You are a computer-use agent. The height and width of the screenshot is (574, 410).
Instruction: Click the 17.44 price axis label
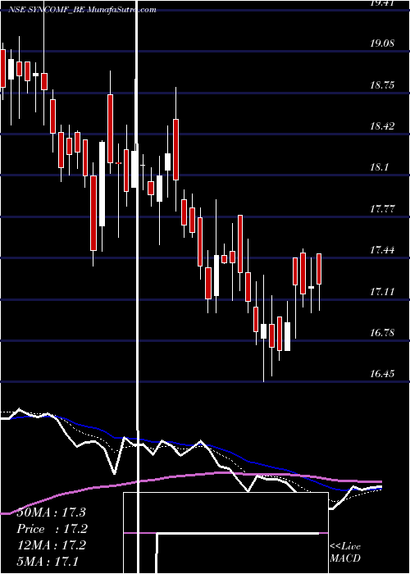coord(383,250)
